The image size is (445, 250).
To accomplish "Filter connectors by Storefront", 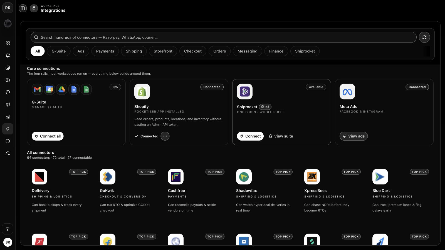I will (x=163, y=51).
